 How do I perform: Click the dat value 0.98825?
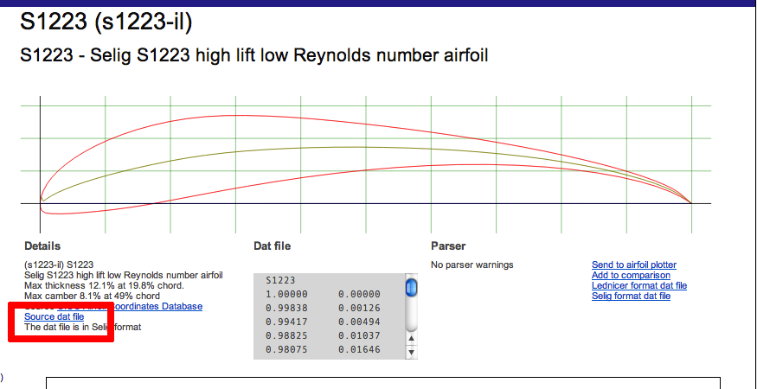point(286,335)
